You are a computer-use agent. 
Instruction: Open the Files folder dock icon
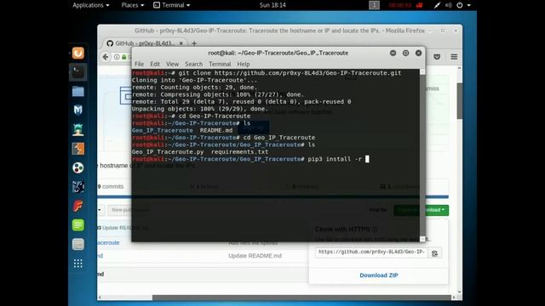[77, 91]
